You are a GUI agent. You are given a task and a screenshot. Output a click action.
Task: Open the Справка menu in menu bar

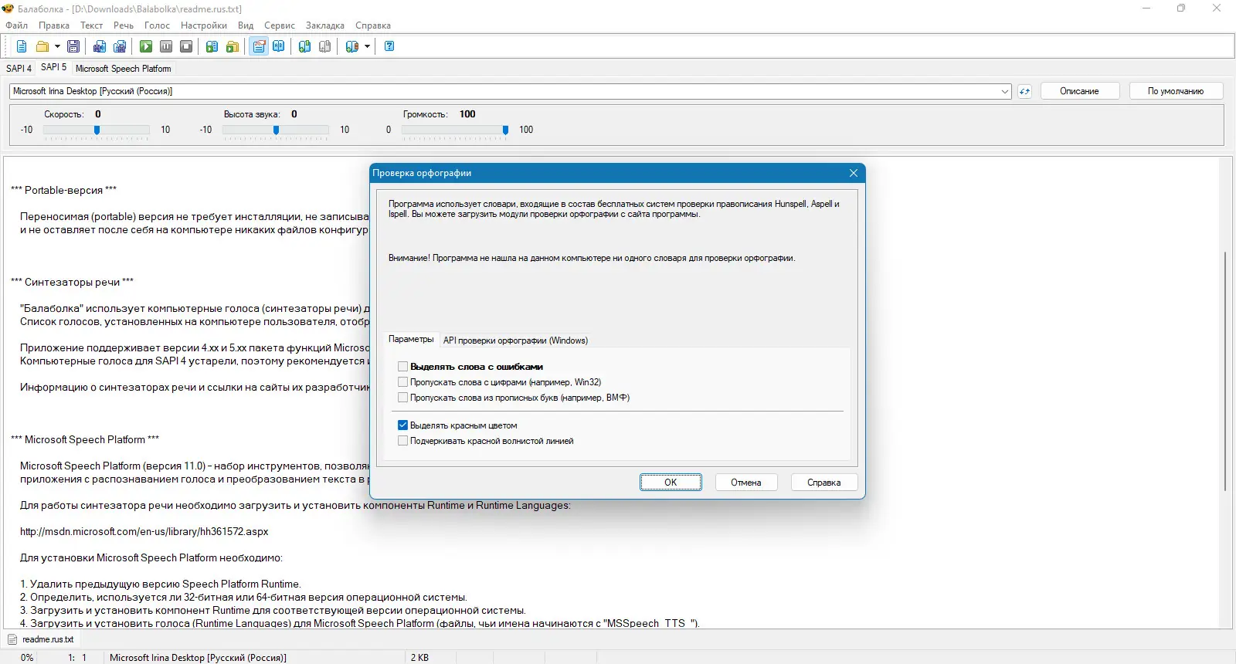click(x=373, y=25)
